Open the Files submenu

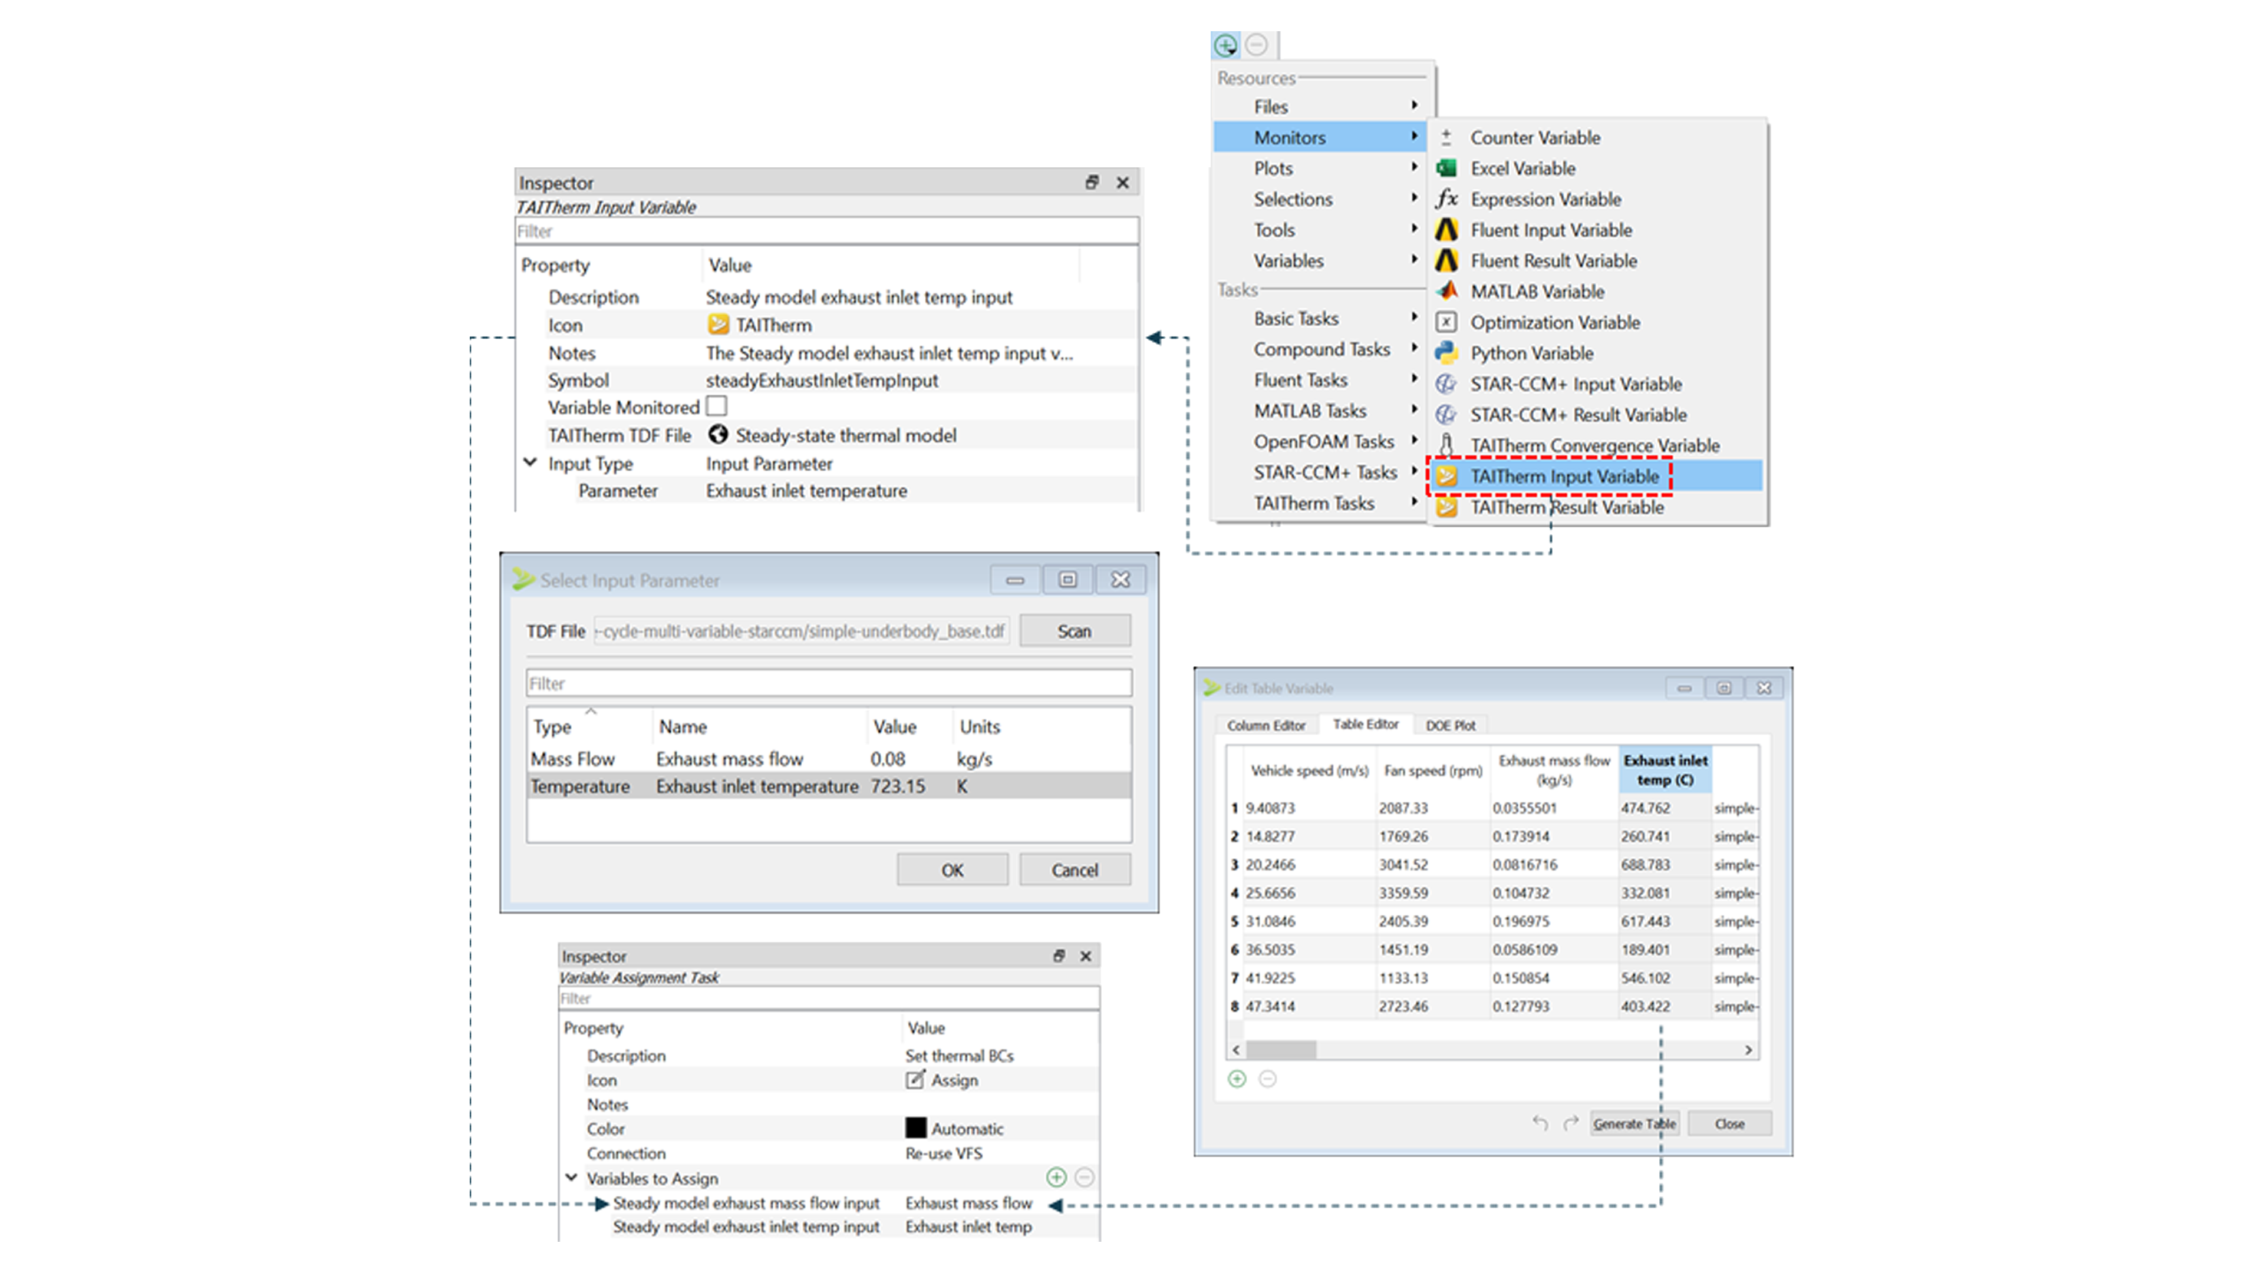pyautogui.click(x=1320, y=106)
